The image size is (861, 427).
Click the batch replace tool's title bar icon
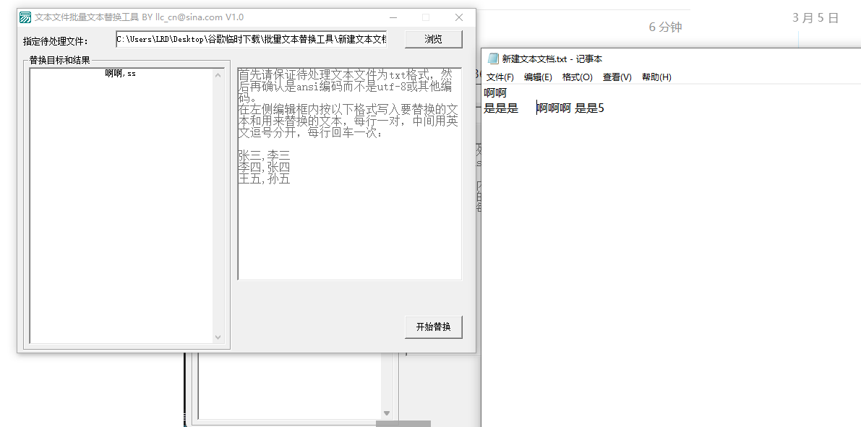25,17
